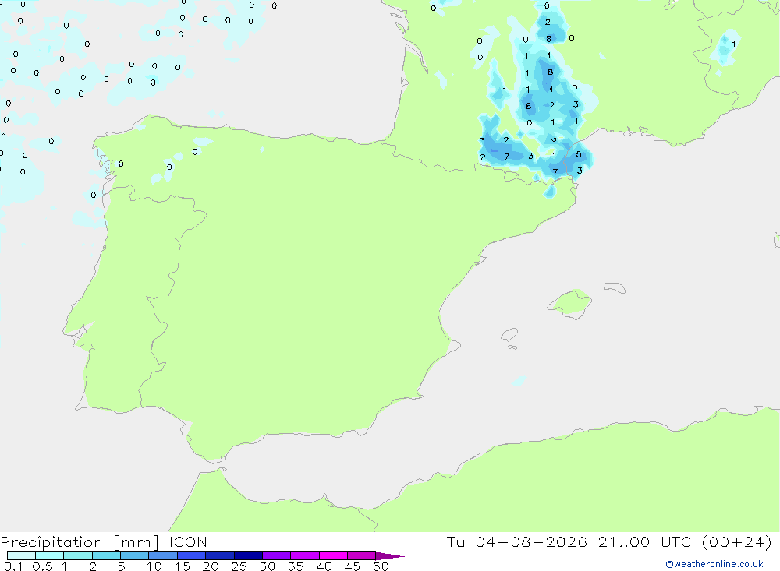Image resolution: width=780 pixels, height=571 pixels.
Task: Choose the 2–5 mm legend color swatch
Action: point(106,555)
